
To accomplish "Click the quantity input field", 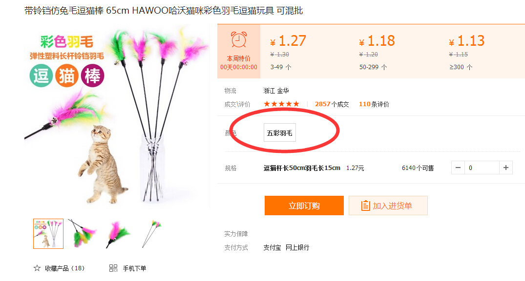I will point(482,168).
